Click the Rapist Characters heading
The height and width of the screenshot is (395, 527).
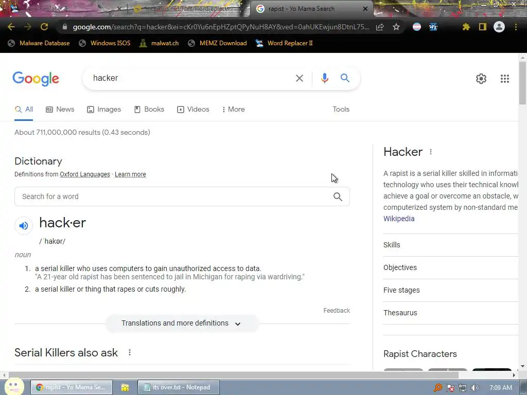point(420,354)
